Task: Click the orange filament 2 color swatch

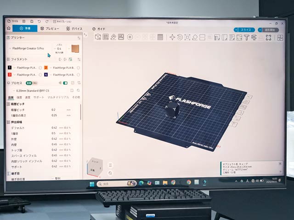Action: pos(46,68)
